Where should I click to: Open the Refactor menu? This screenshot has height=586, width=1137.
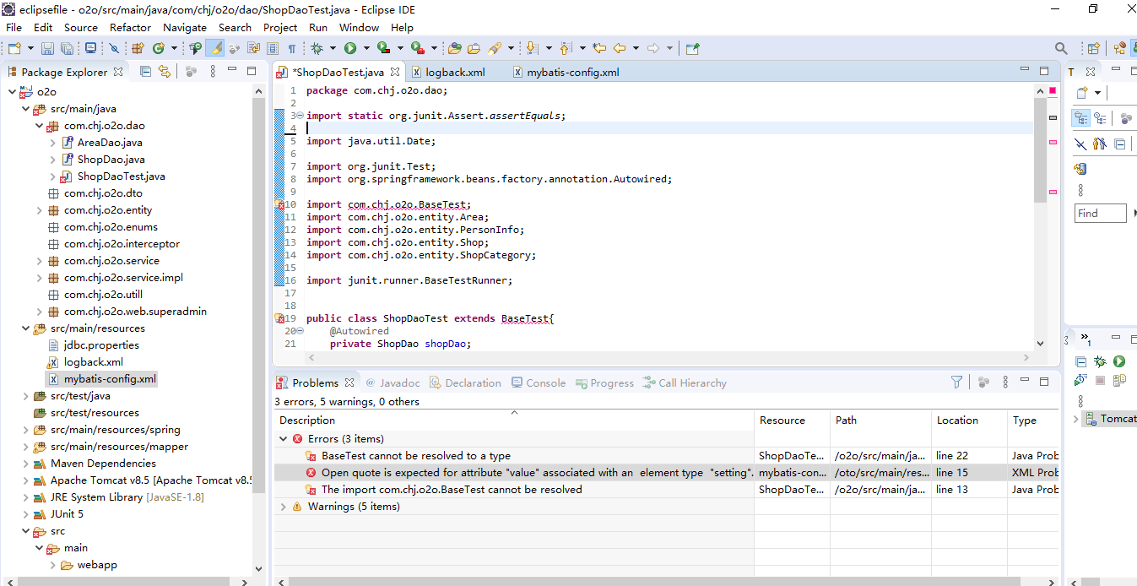[130, 27]
